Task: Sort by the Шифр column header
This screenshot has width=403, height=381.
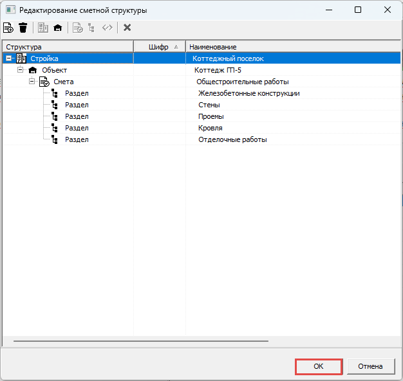Action: pos(160,47)
